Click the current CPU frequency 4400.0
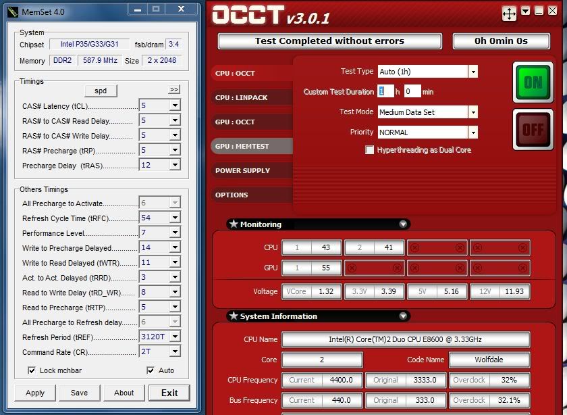The image size is (567, 415). [341, 380]
